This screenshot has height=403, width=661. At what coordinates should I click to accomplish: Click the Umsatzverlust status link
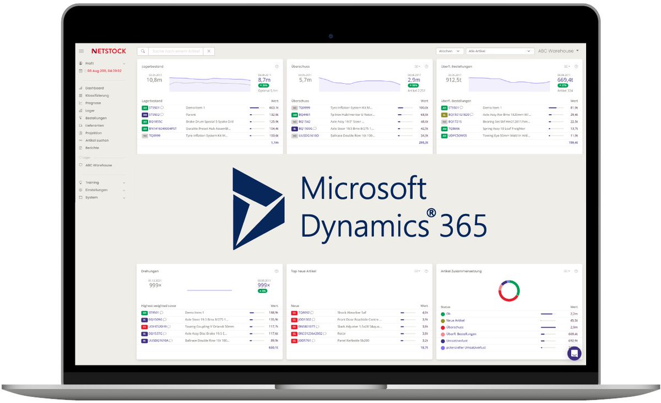(x=457, y=341)
